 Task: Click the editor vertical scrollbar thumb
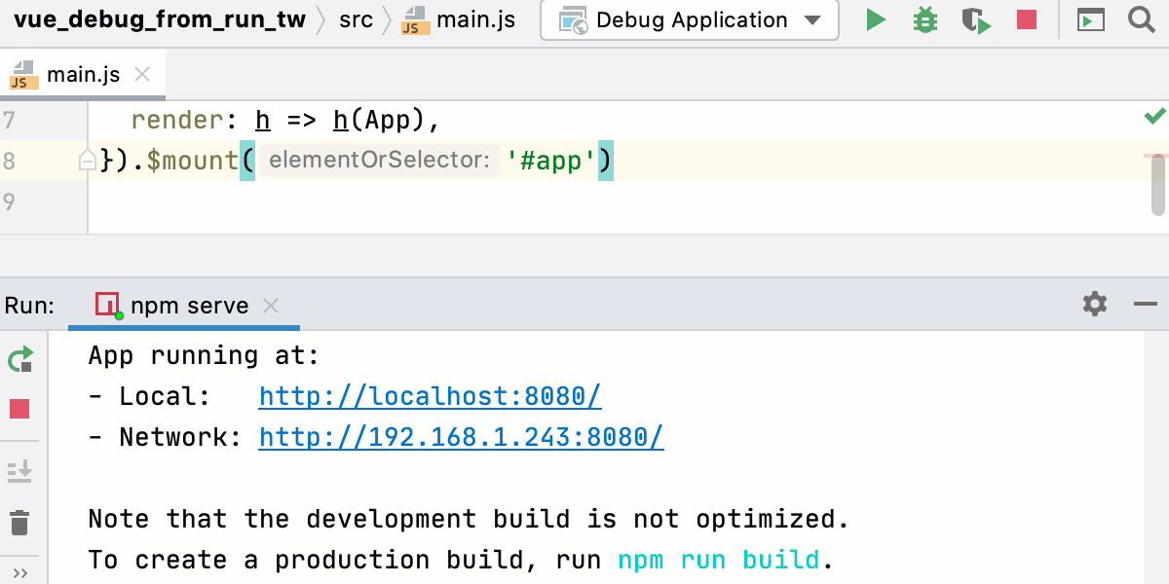point(1157,185)
